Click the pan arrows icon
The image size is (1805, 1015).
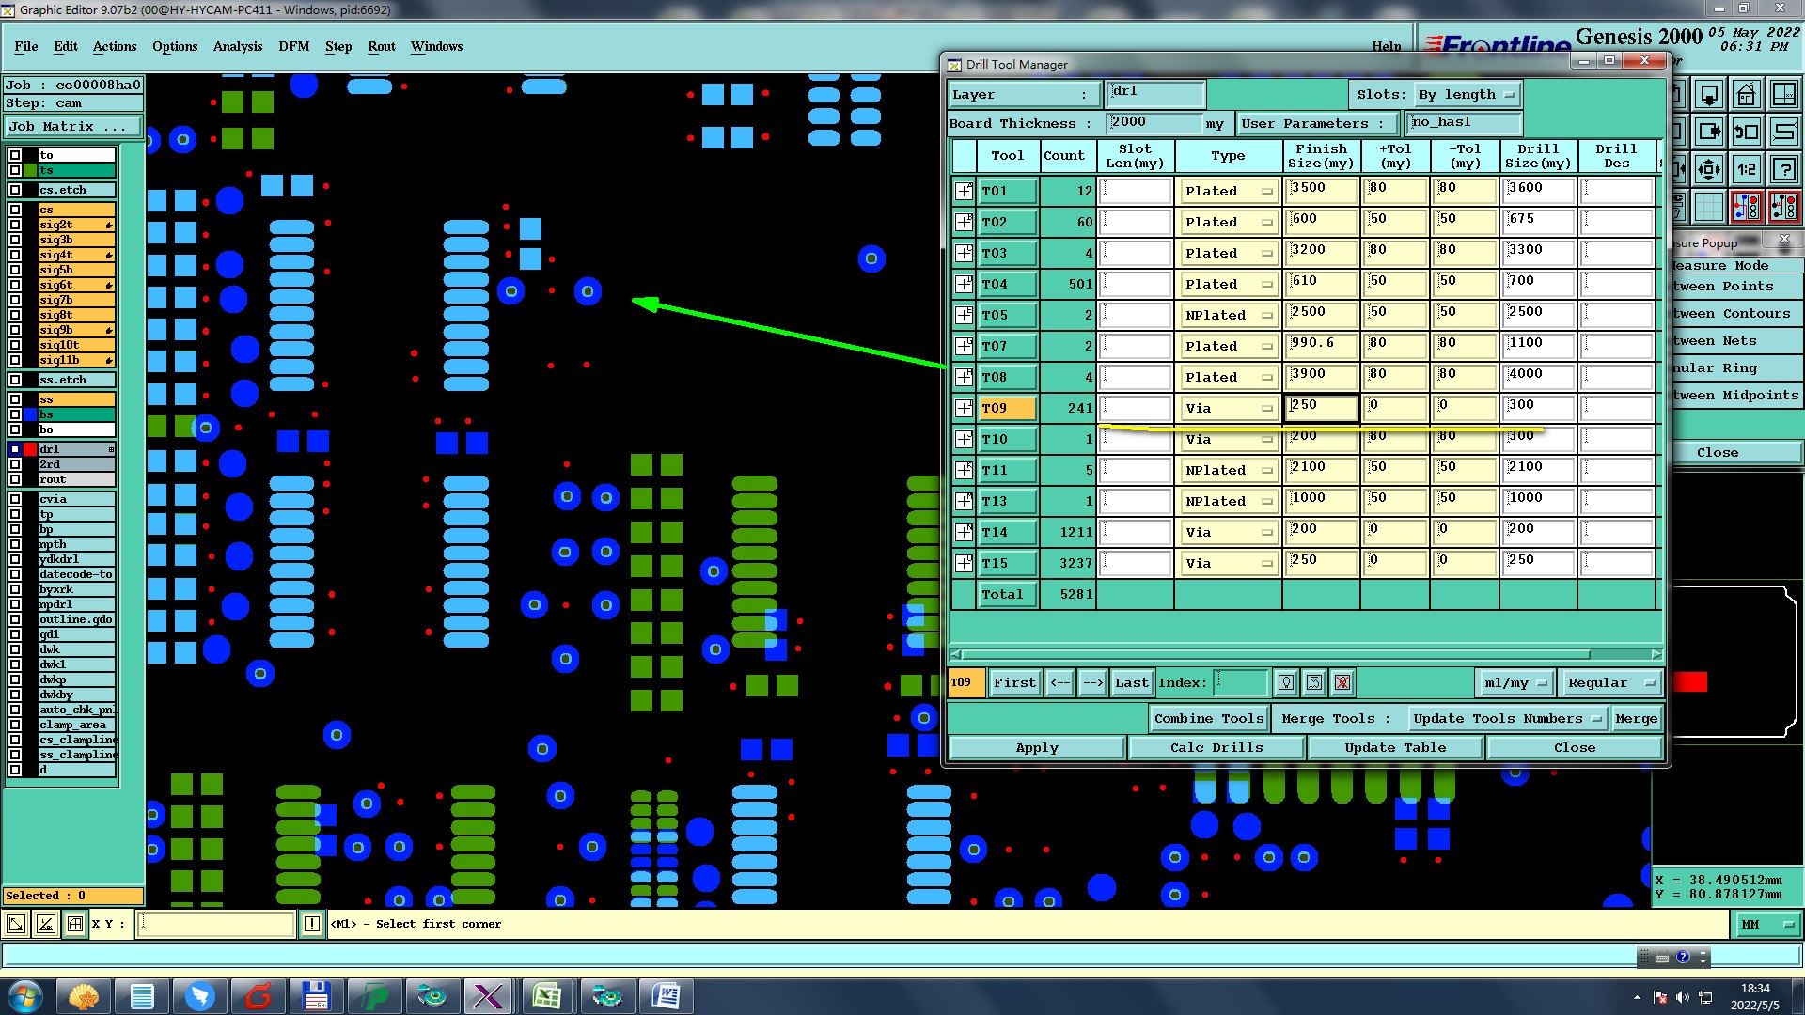(x=1708, y=170)
